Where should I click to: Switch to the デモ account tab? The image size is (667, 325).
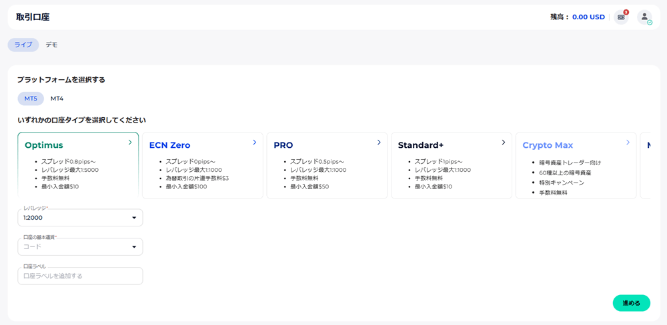click(51, 45)
